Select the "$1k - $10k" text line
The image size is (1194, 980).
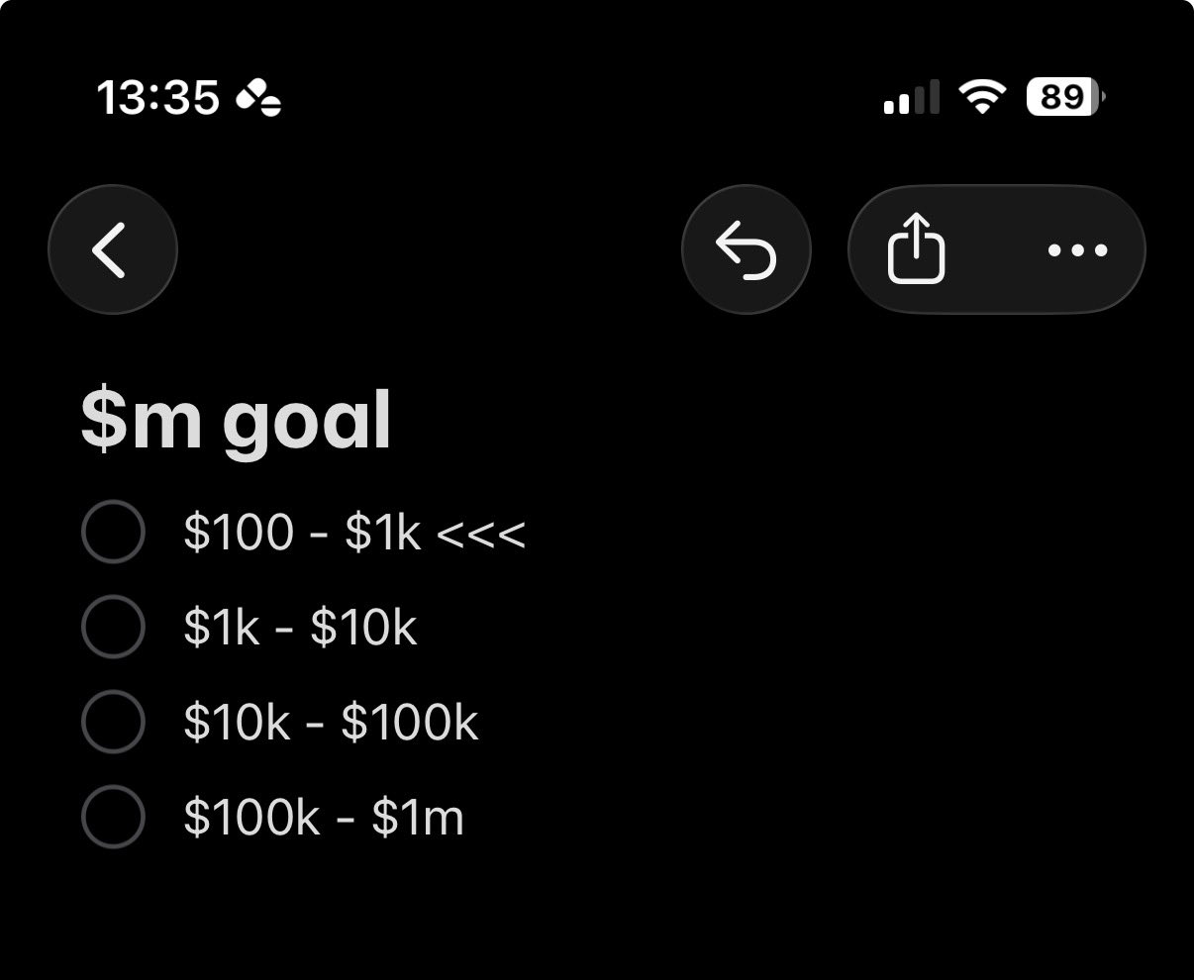(x=300, y=628)
